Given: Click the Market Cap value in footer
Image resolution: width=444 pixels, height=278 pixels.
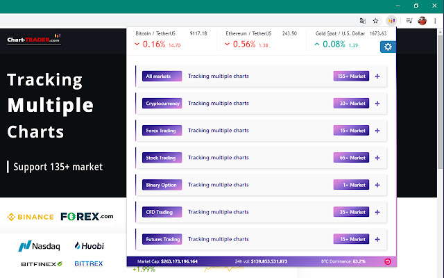Looking at the screenshot, I should pos(179,261).
